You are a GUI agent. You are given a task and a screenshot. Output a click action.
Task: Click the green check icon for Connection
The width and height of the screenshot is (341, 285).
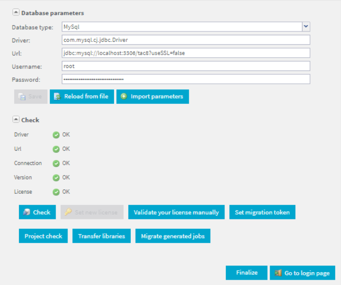[x=56, y=163]
